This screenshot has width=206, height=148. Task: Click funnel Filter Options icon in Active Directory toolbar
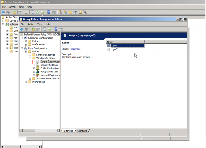[x=75, y=12]
